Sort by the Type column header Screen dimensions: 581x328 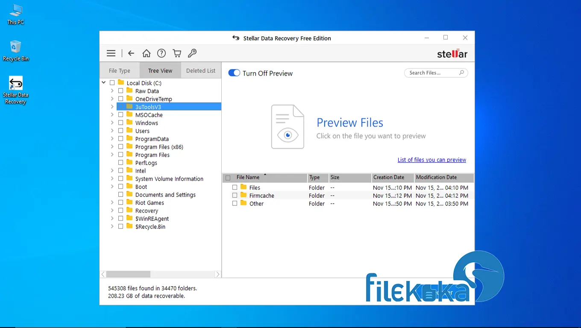[318, 177]
